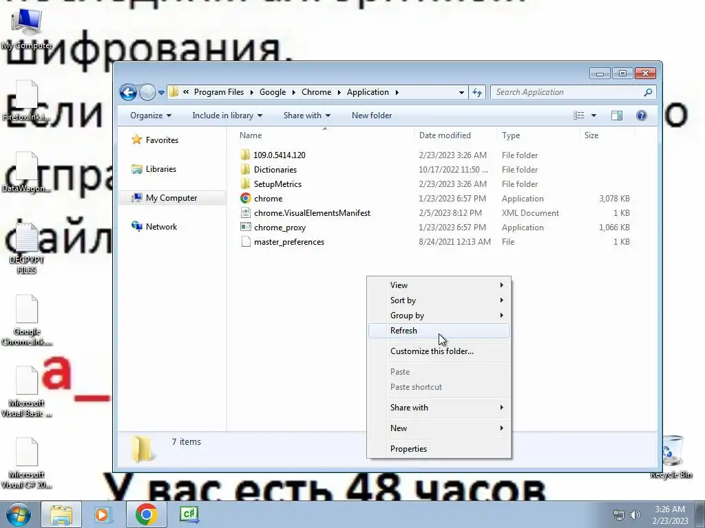Click the New folder button
The height and width of the screenshot is (528, 705).
coord(372,115)
